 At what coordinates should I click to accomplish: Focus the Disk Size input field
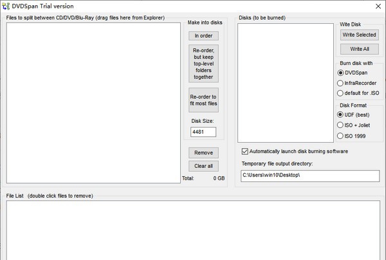click(x=203, y=132)
